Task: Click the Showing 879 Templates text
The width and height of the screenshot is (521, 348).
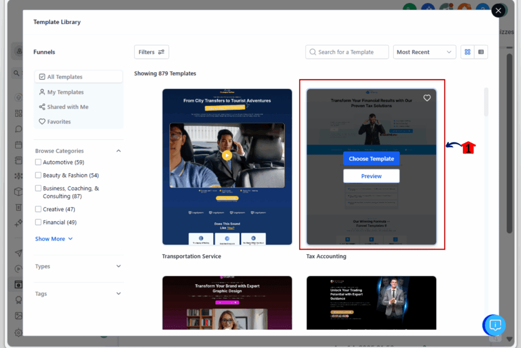Action: tap(165, 73)
